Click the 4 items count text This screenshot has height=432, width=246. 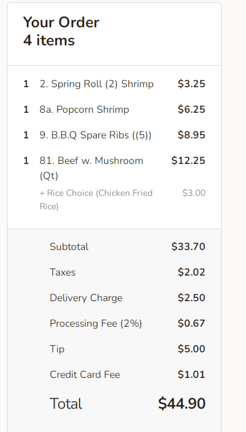pyautogui.click(x=49, y=40)
